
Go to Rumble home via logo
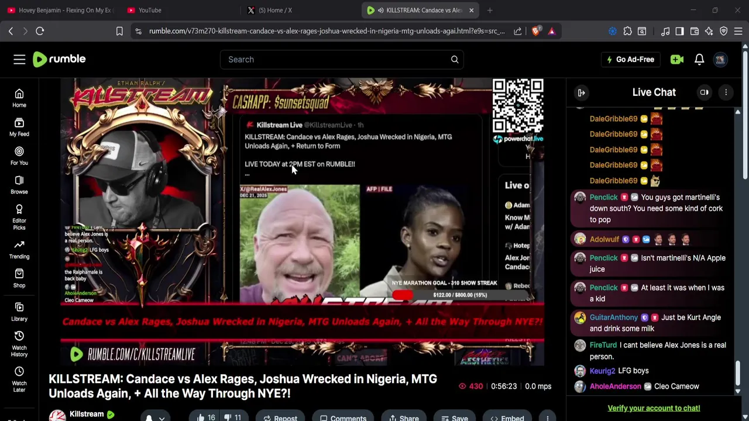[59, 59]
